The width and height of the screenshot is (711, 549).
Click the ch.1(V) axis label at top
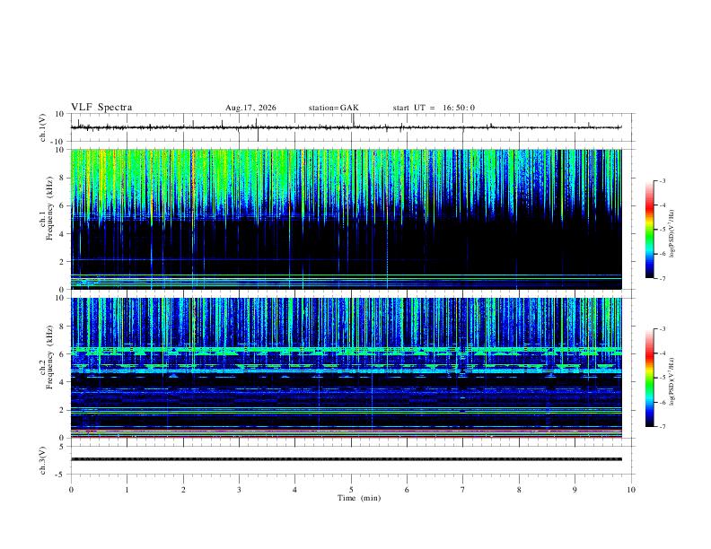[43, 127]
